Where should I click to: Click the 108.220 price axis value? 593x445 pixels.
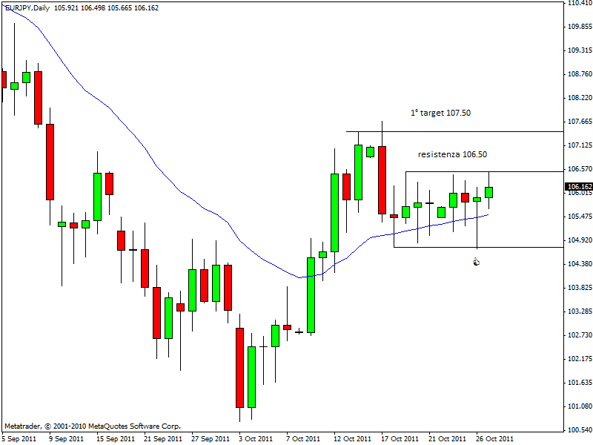(578, 98)
